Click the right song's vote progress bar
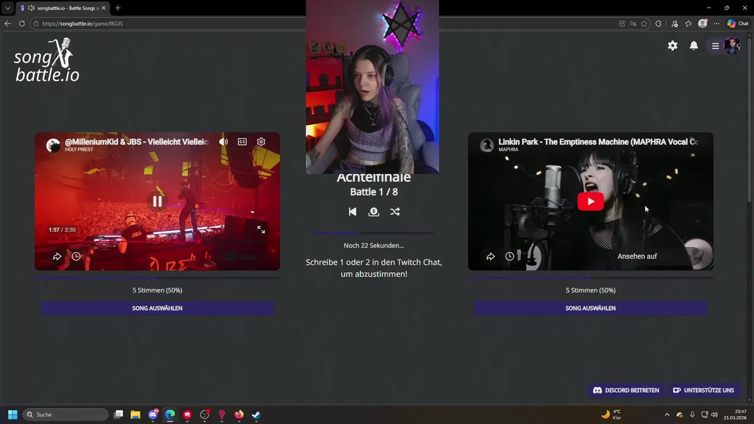This screenshot has height=424, width=754. tap(591, 277)
